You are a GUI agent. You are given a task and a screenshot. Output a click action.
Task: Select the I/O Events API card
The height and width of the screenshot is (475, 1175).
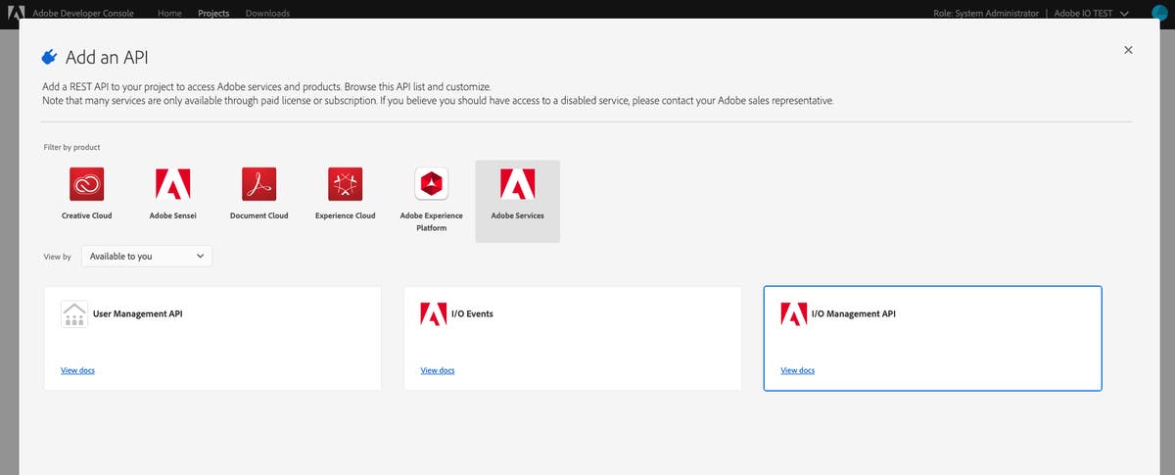573,336
